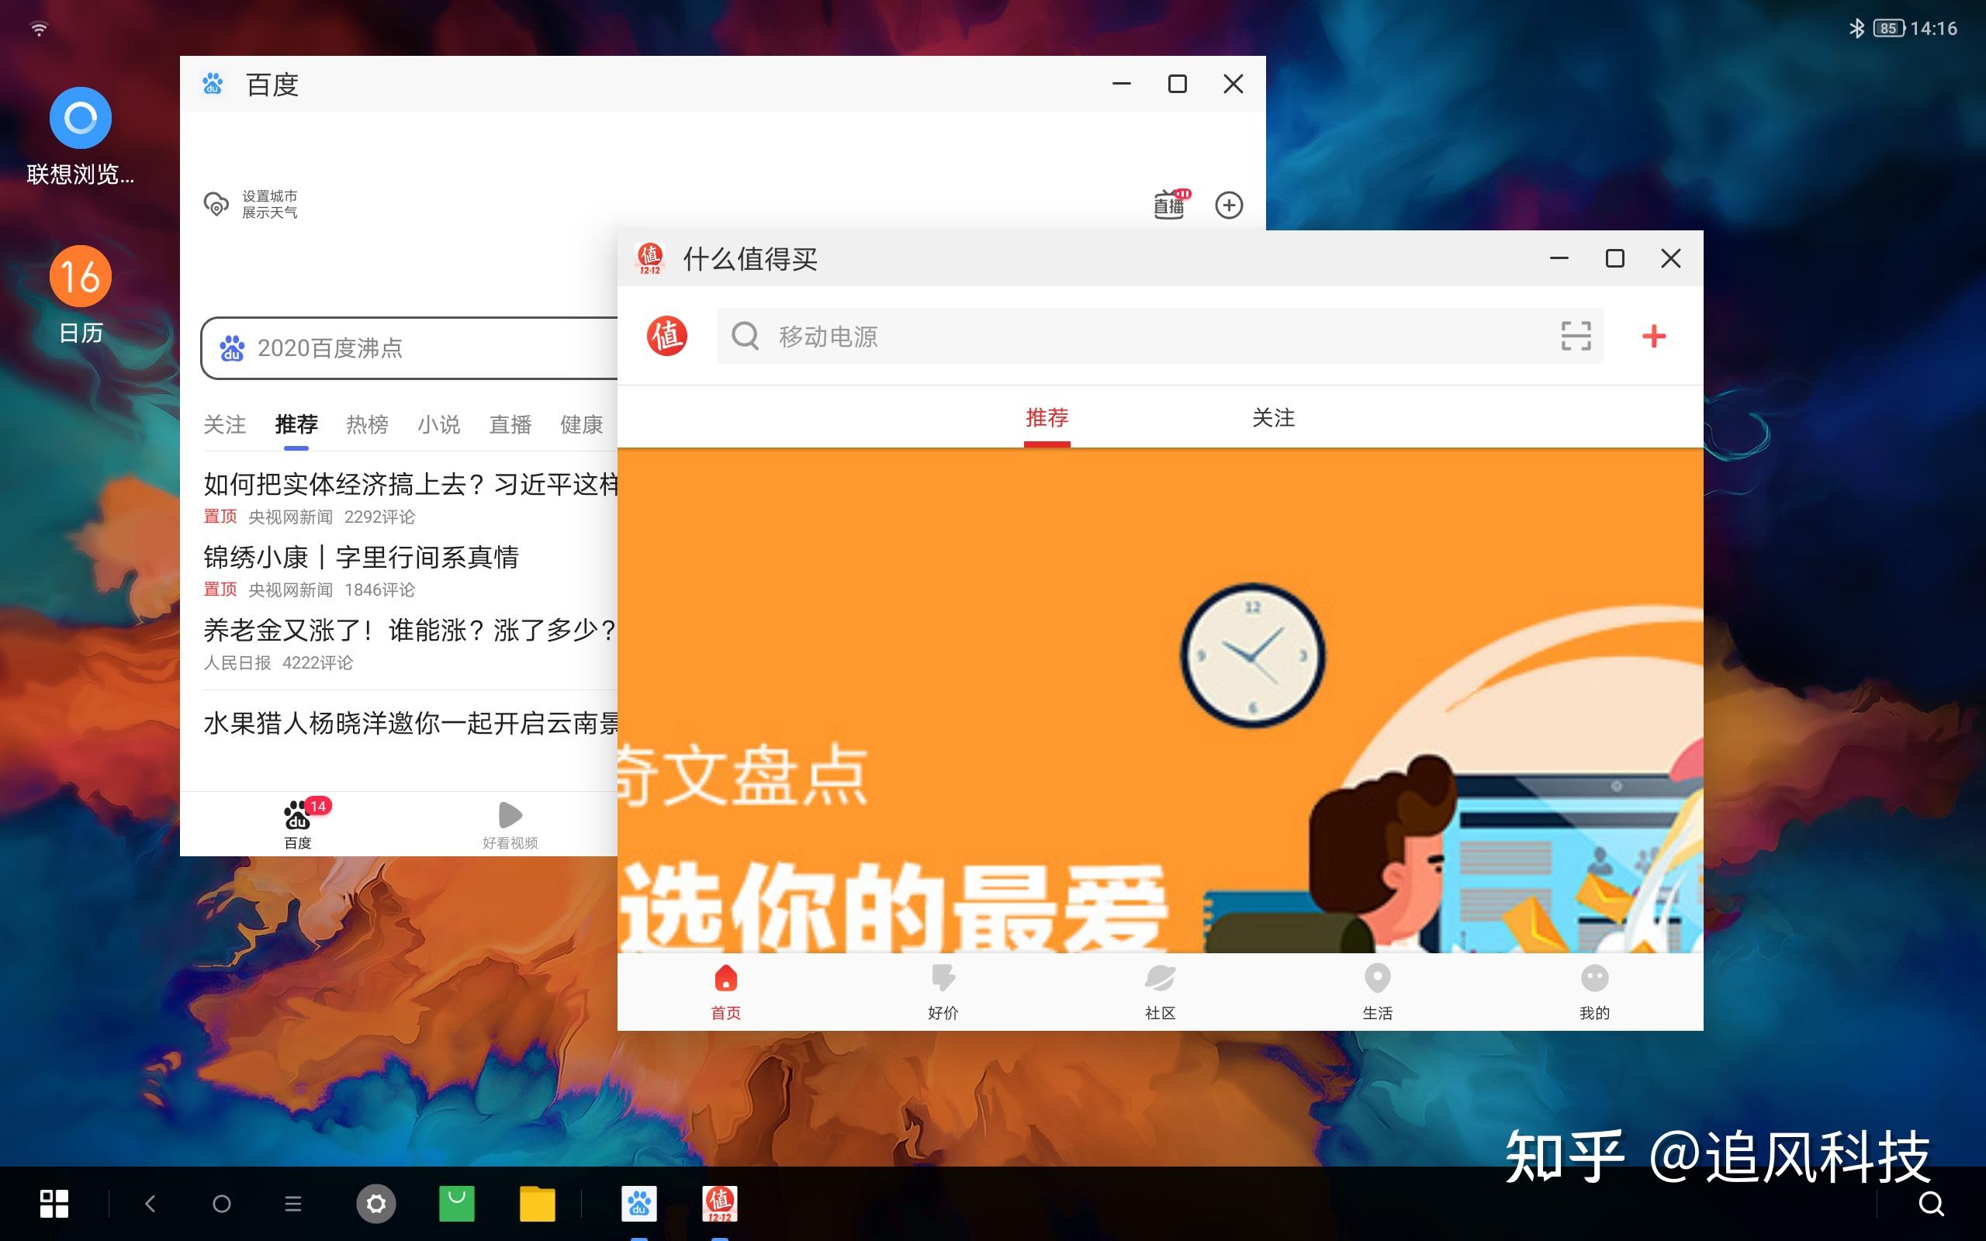Click the search magnifier in 什么值得买
The height and width of the screenshot is (1241, 1986).
click(746, 336)
